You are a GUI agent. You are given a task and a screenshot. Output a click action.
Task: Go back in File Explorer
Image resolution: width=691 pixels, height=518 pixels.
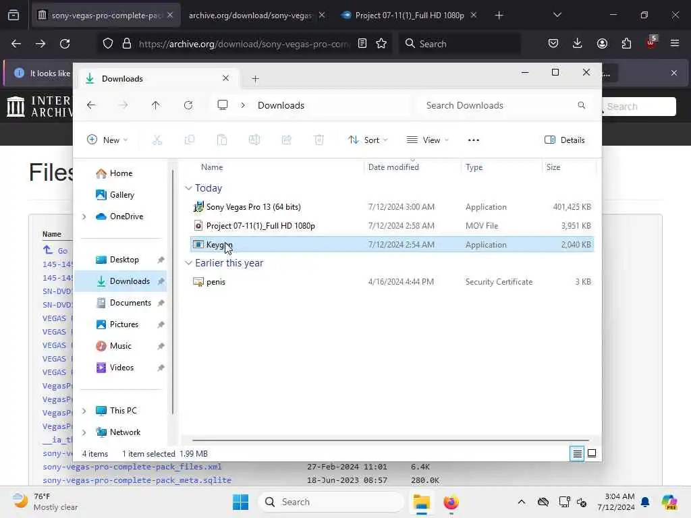click(x=91, y=105)
